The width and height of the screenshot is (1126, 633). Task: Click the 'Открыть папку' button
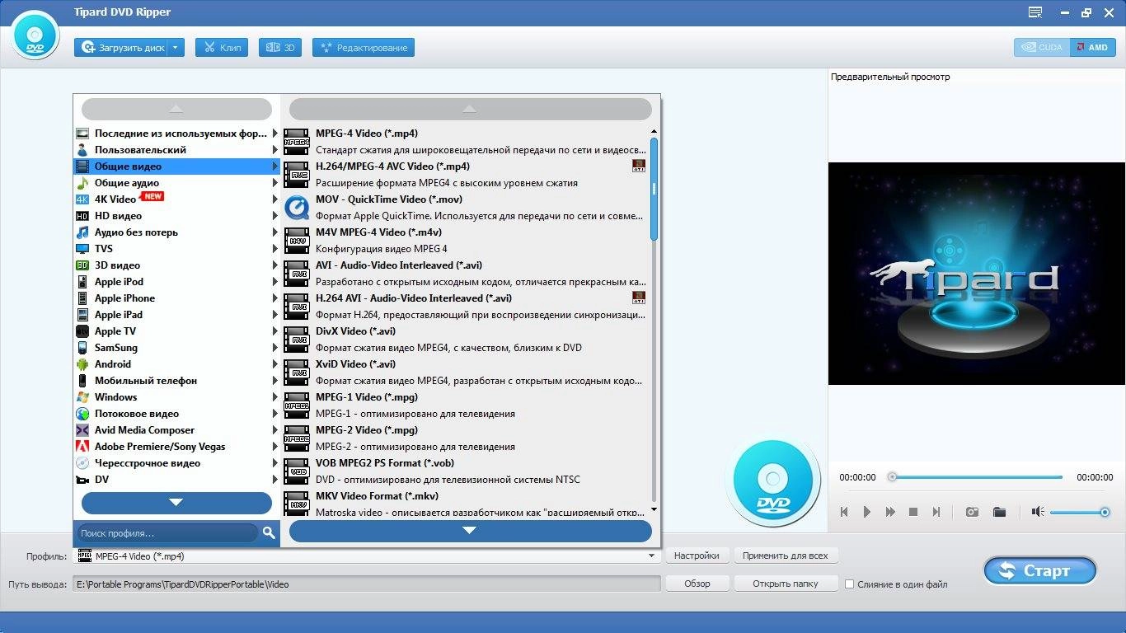click(786, 584)
